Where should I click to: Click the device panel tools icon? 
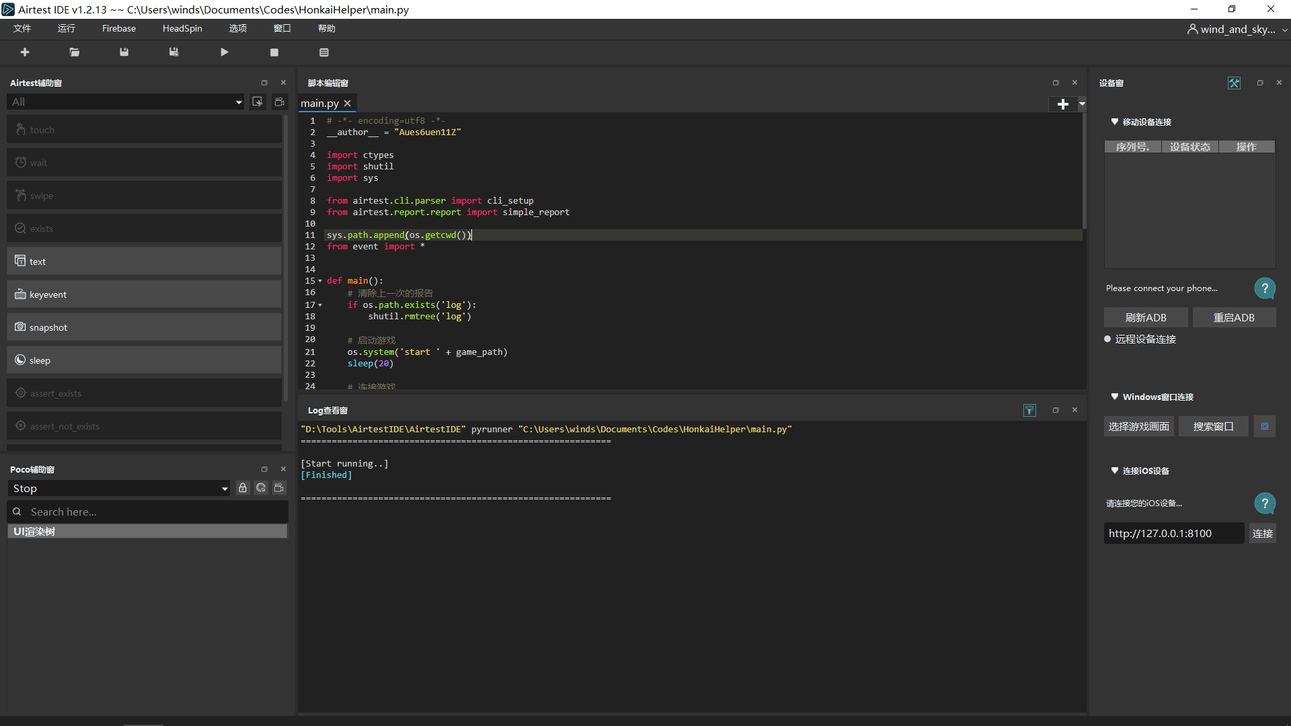coord(1234,83)
